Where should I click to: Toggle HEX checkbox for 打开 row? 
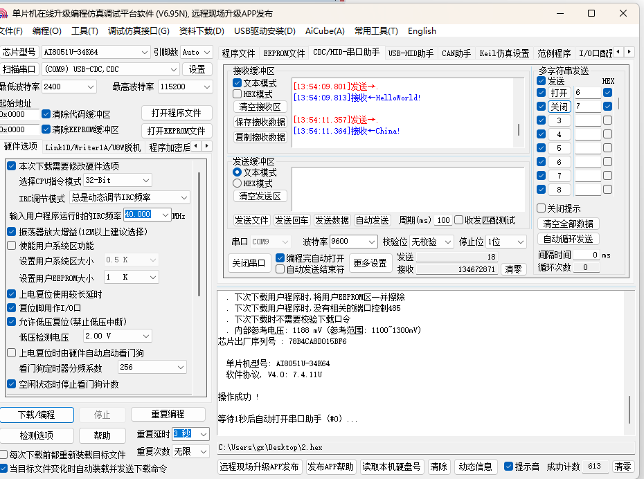(x=607, y=92)
